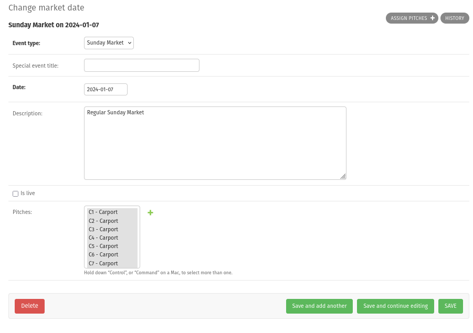Click inside the Description text area
Viewport: 473px width, 333px height.
click(215, 143)
